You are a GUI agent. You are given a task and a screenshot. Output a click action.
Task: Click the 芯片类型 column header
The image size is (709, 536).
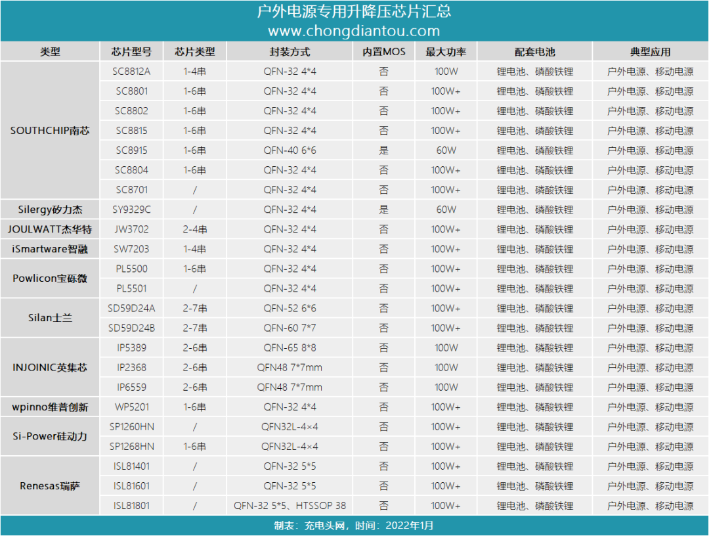(195, 52)
